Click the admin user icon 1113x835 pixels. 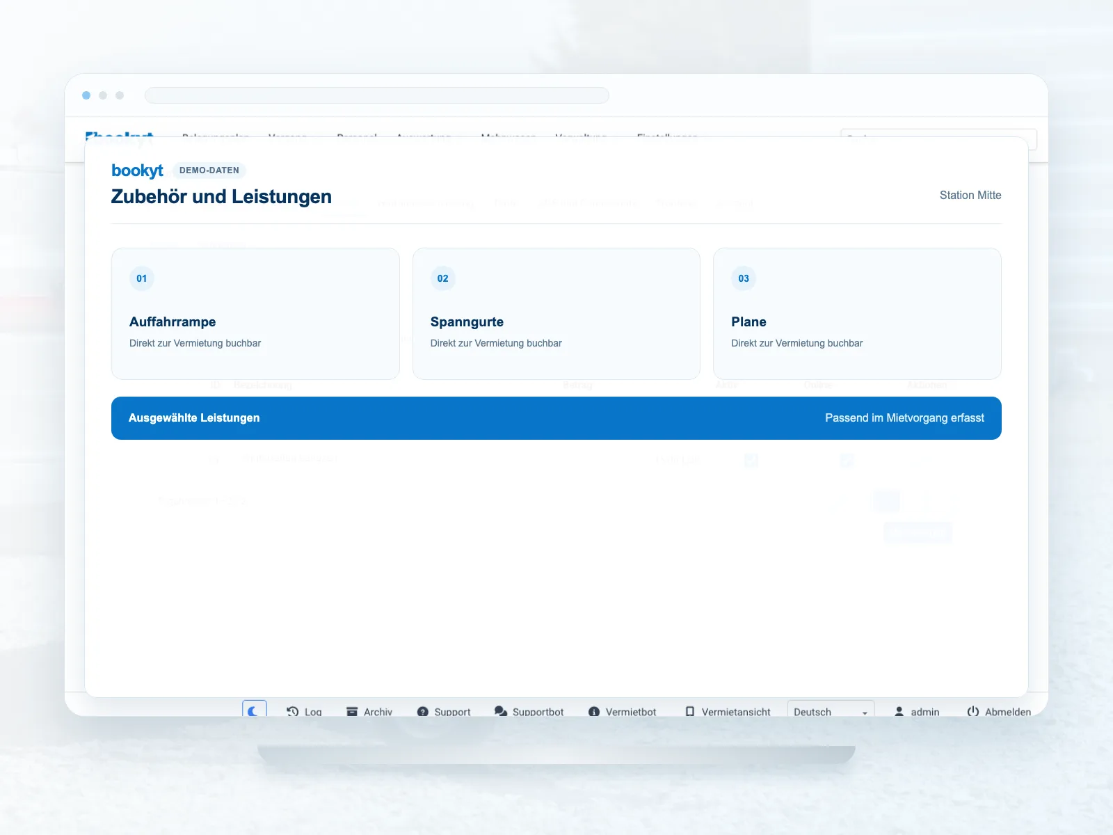click(899, 711)
